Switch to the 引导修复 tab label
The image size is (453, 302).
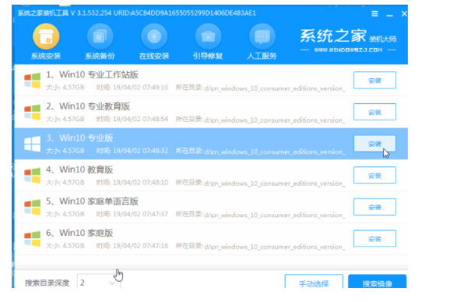point(208,56)
